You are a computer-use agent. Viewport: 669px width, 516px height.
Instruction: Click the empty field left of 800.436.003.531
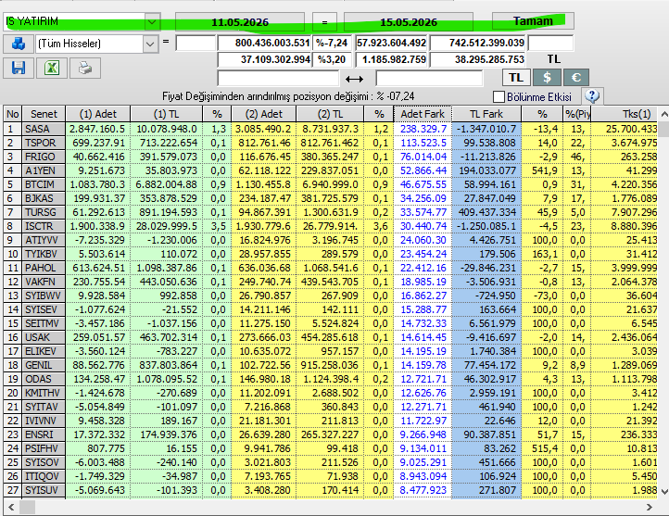point(196,43)
